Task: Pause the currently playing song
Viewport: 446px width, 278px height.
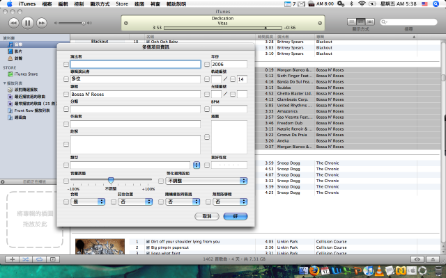Action: (28, 23)
